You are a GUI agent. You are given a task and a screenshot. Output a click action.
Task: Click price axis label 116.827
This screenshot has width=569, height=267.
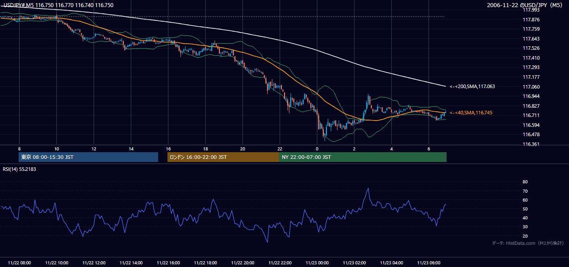click(531, 106)
